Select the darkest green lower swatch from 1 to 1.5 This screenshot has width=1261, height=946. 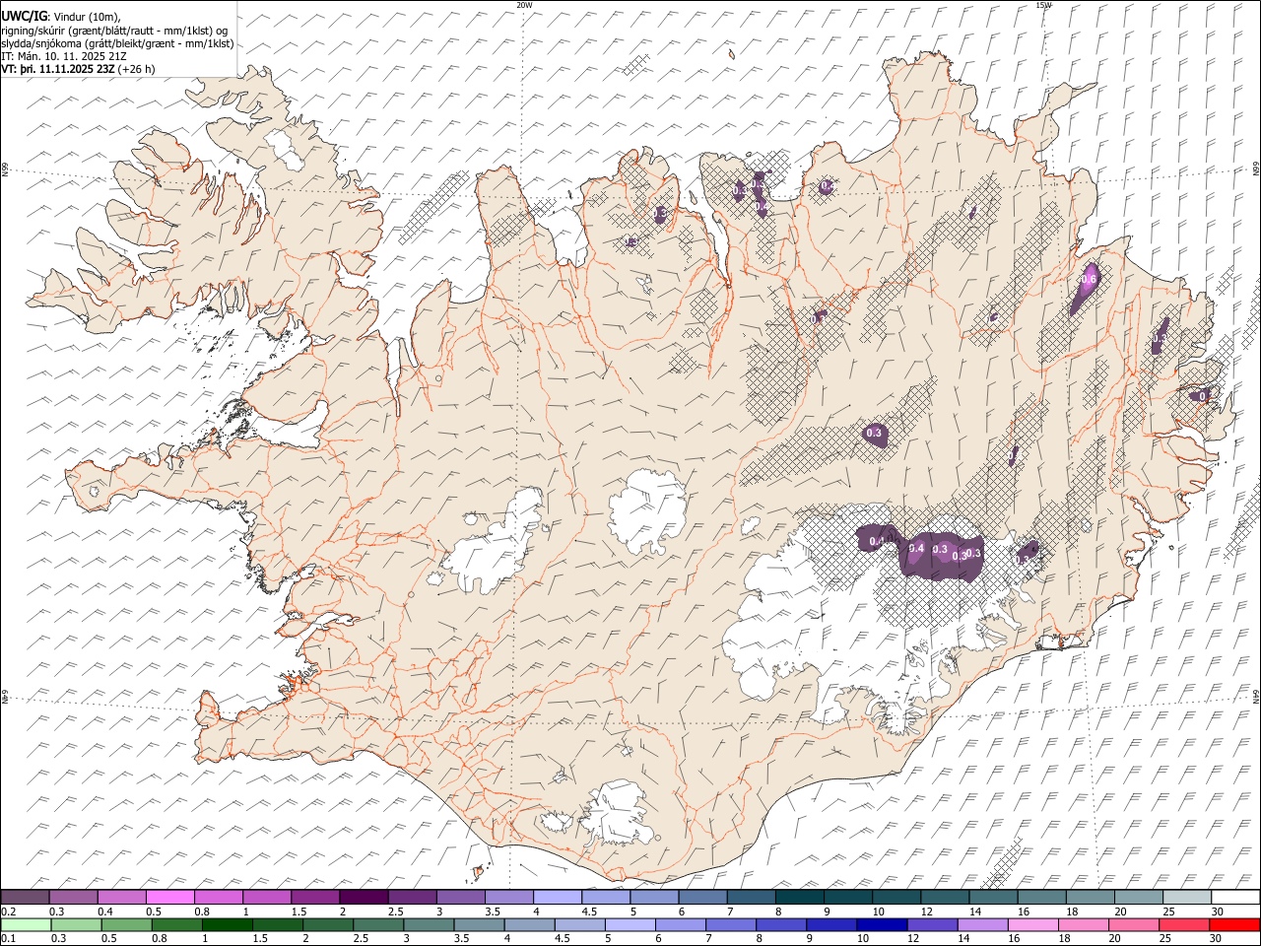[227, 924]
